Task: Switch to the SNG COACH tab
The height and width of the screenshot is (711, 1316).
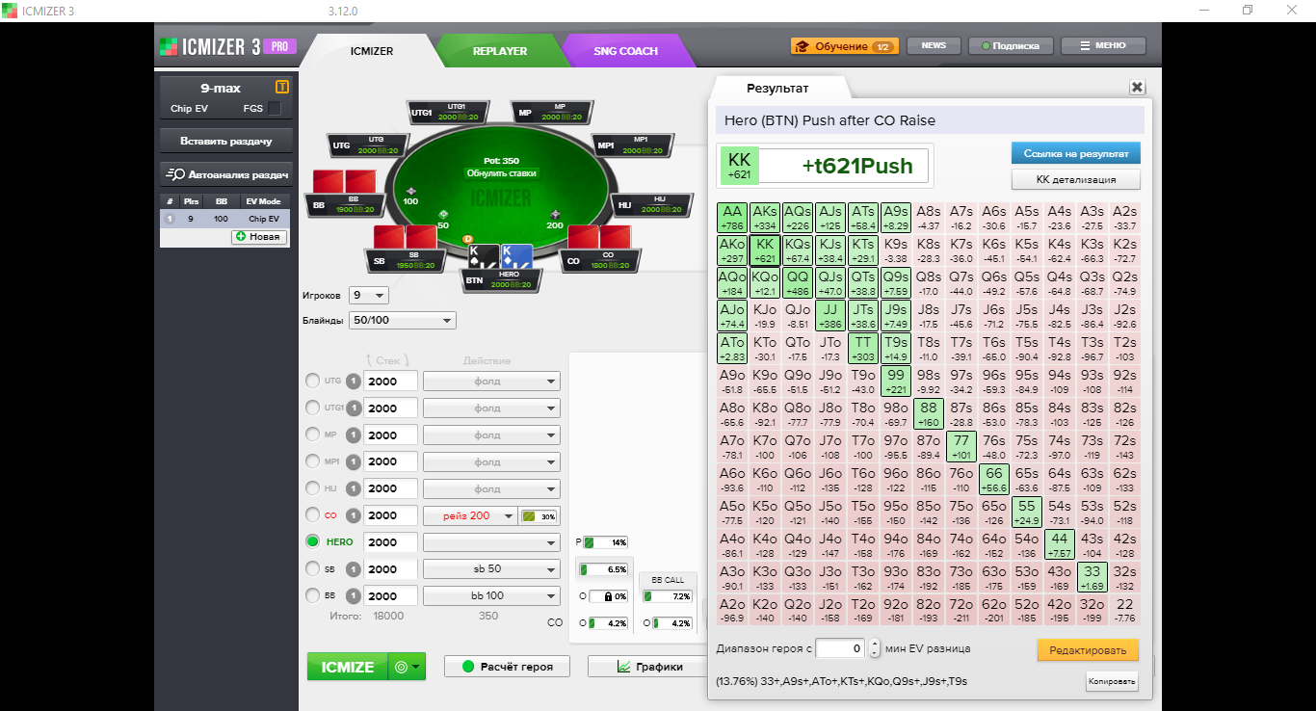Action: [625, 51]
